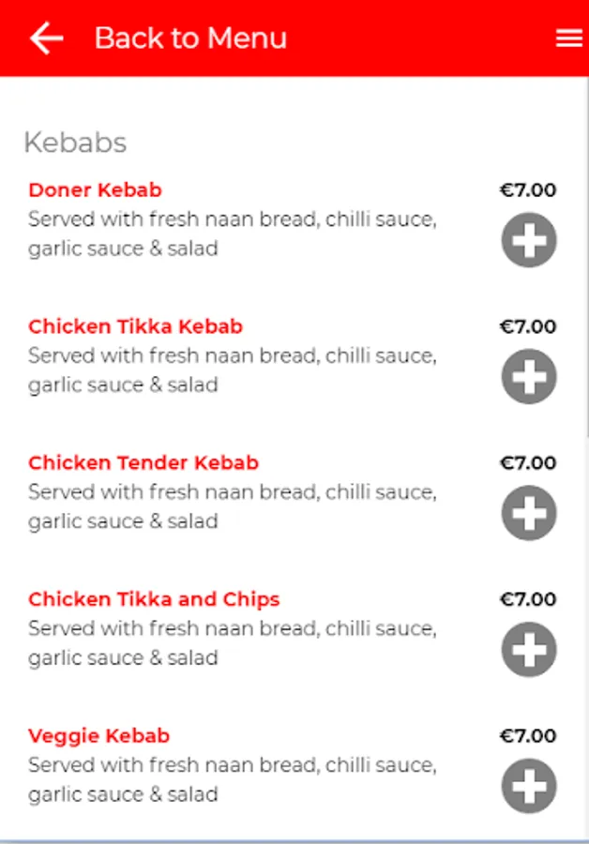This screenshot has width=589, height=844.
Task: Click the Chicken Tikka Kebab €7.00 price
Action: (x=528, y=326)
